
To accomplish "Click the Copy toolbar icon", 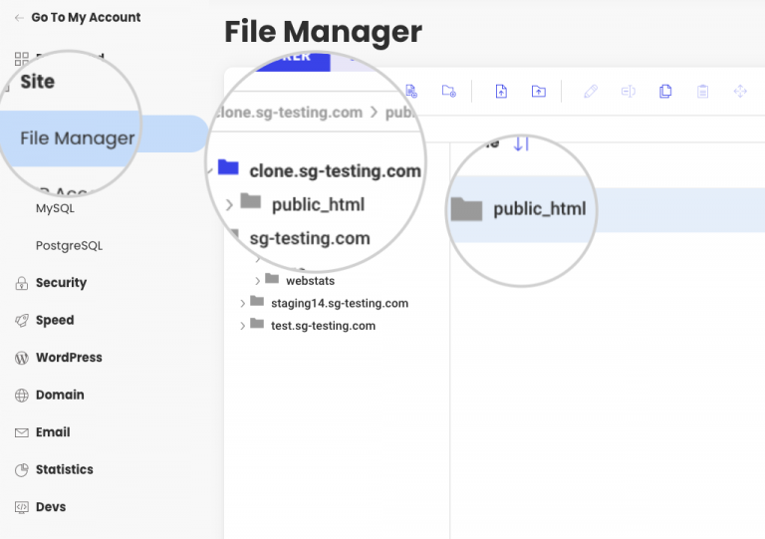I will [x=665, y=92].
